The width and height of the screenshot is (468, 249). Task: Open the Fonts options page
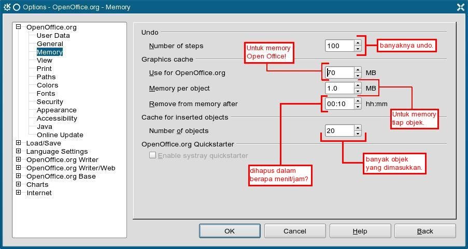46,94
